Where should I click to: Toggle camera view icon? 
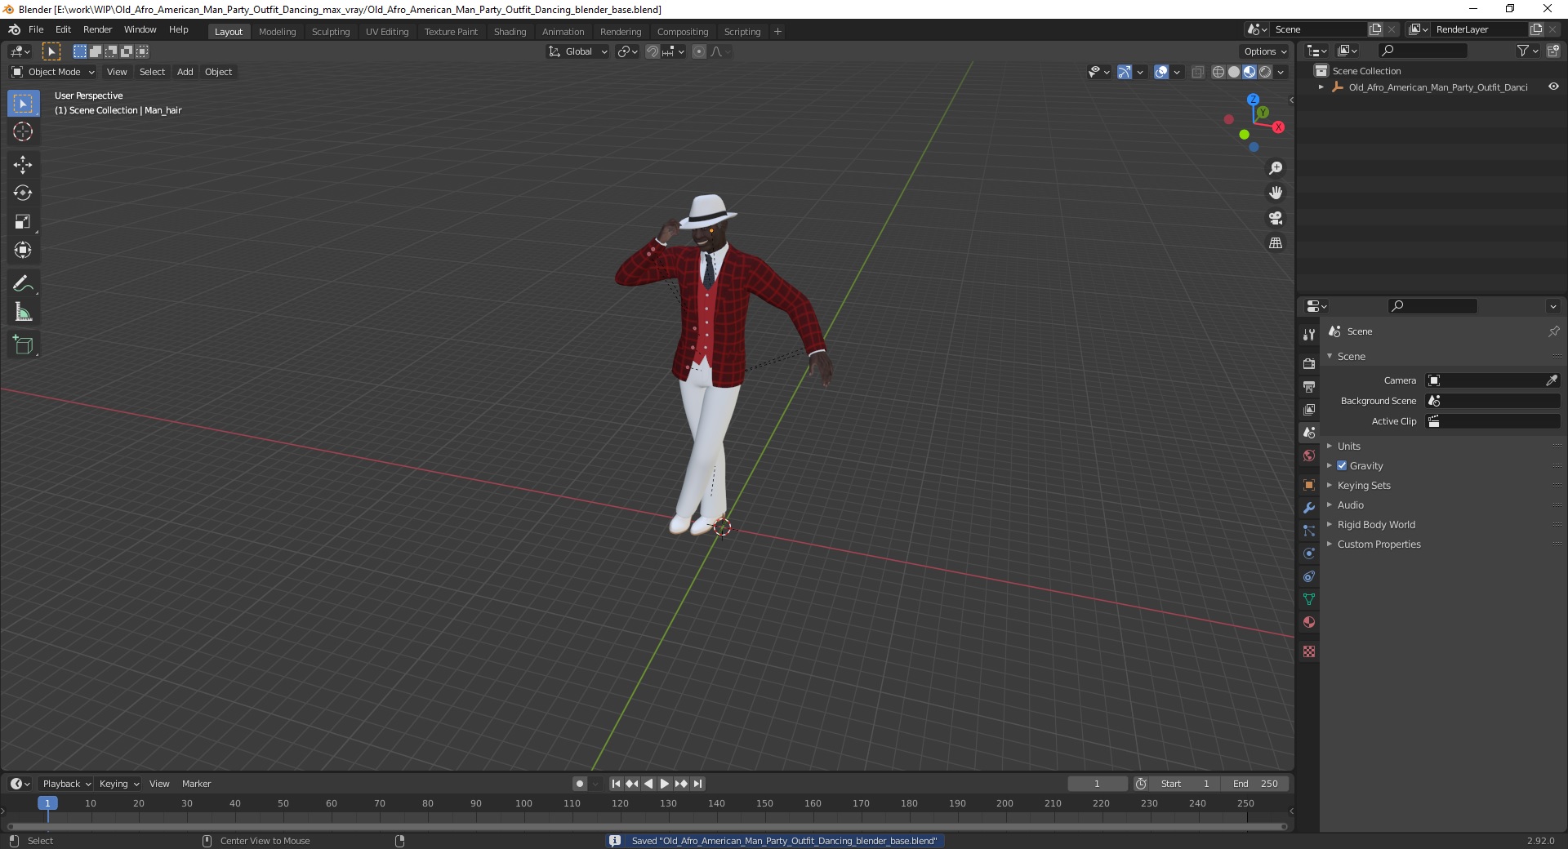[1275, 218]
